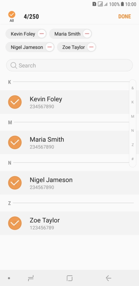Deselect Zoe Taylor's checkbox in list
This screenshot has height=286, width=139.
coord(15,223)
